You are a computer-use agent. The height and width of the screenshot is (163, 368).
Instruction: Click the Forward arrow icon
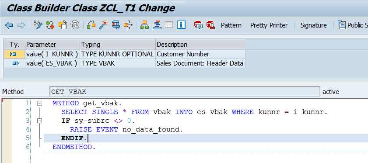point(21,25)
